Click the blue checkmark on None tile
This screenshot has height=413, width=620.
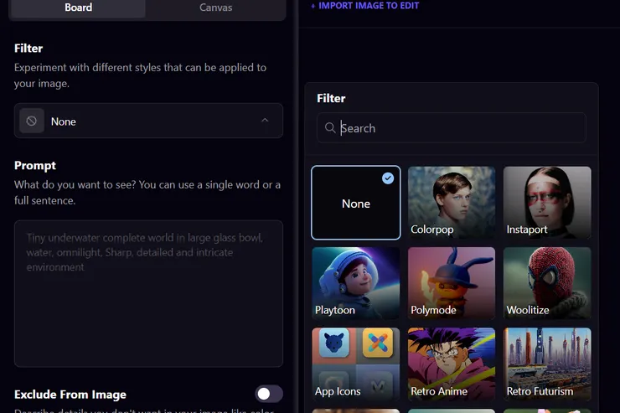(x=388, y=178)
